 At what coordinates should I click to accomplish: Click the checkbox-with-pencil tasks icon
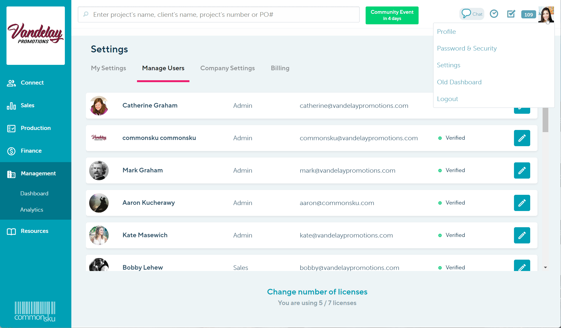(511, 14)
